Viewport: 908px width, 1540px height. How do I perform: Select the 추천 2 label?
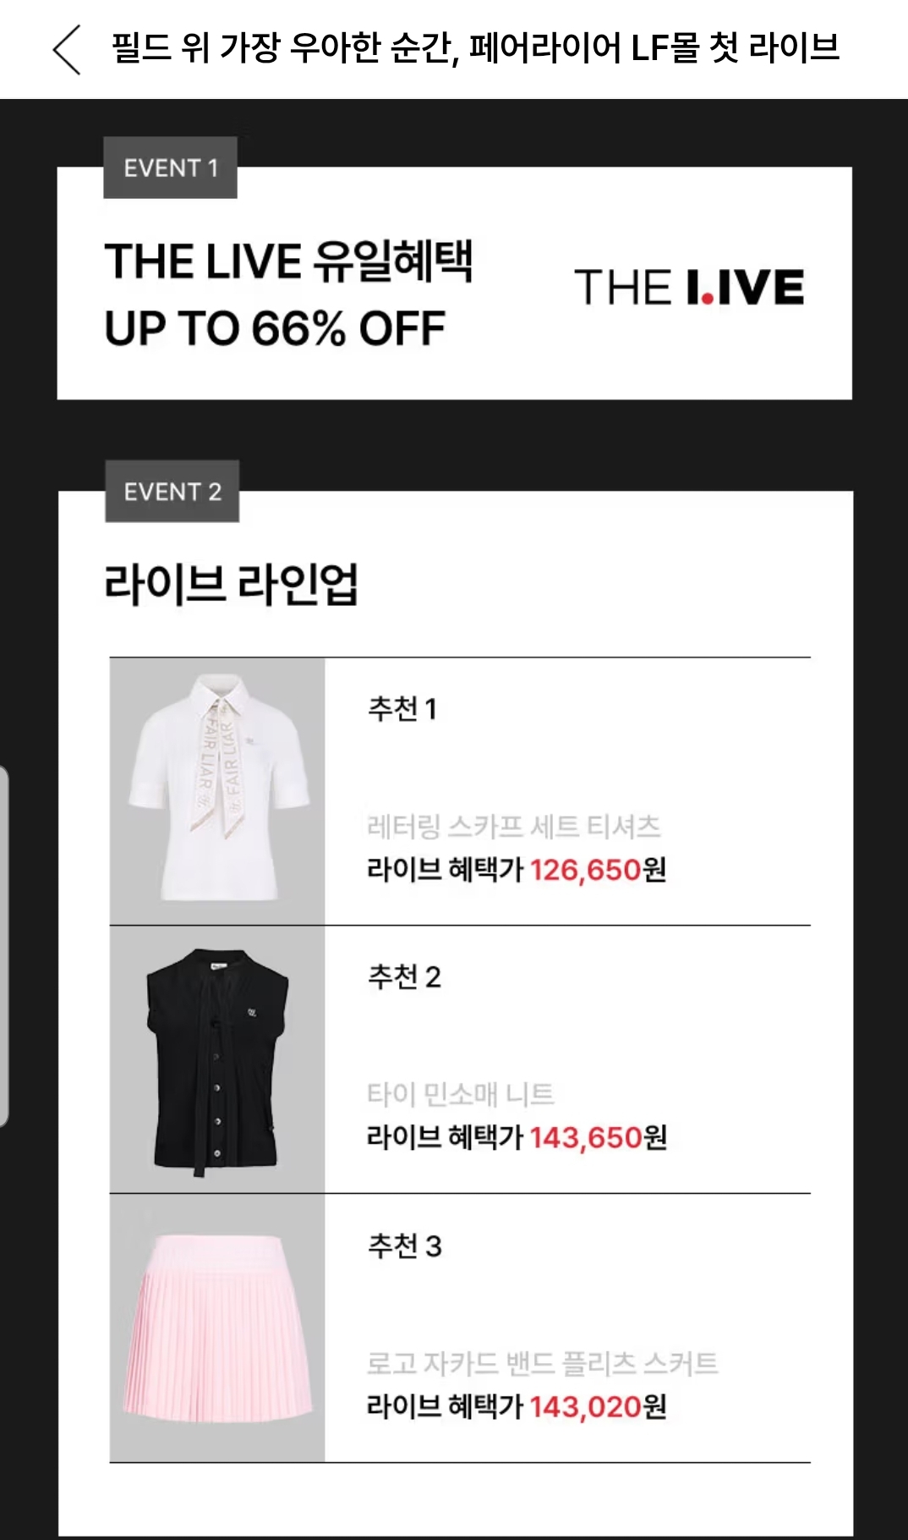(404, 977)
